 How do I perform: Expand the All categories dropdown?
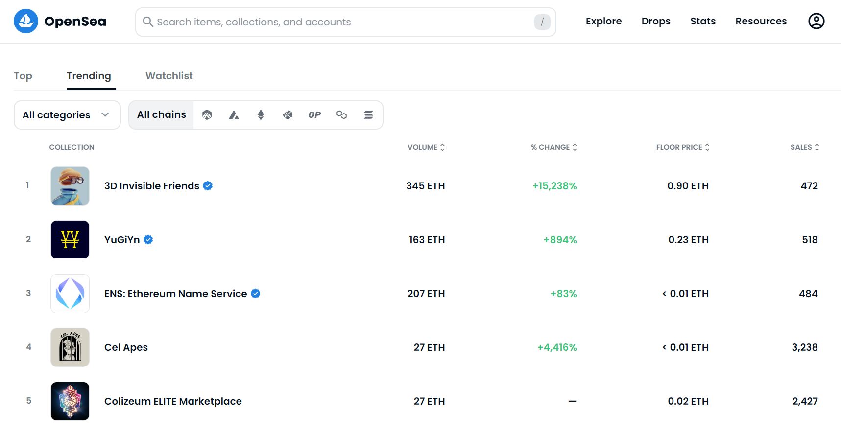pos(67,115)
